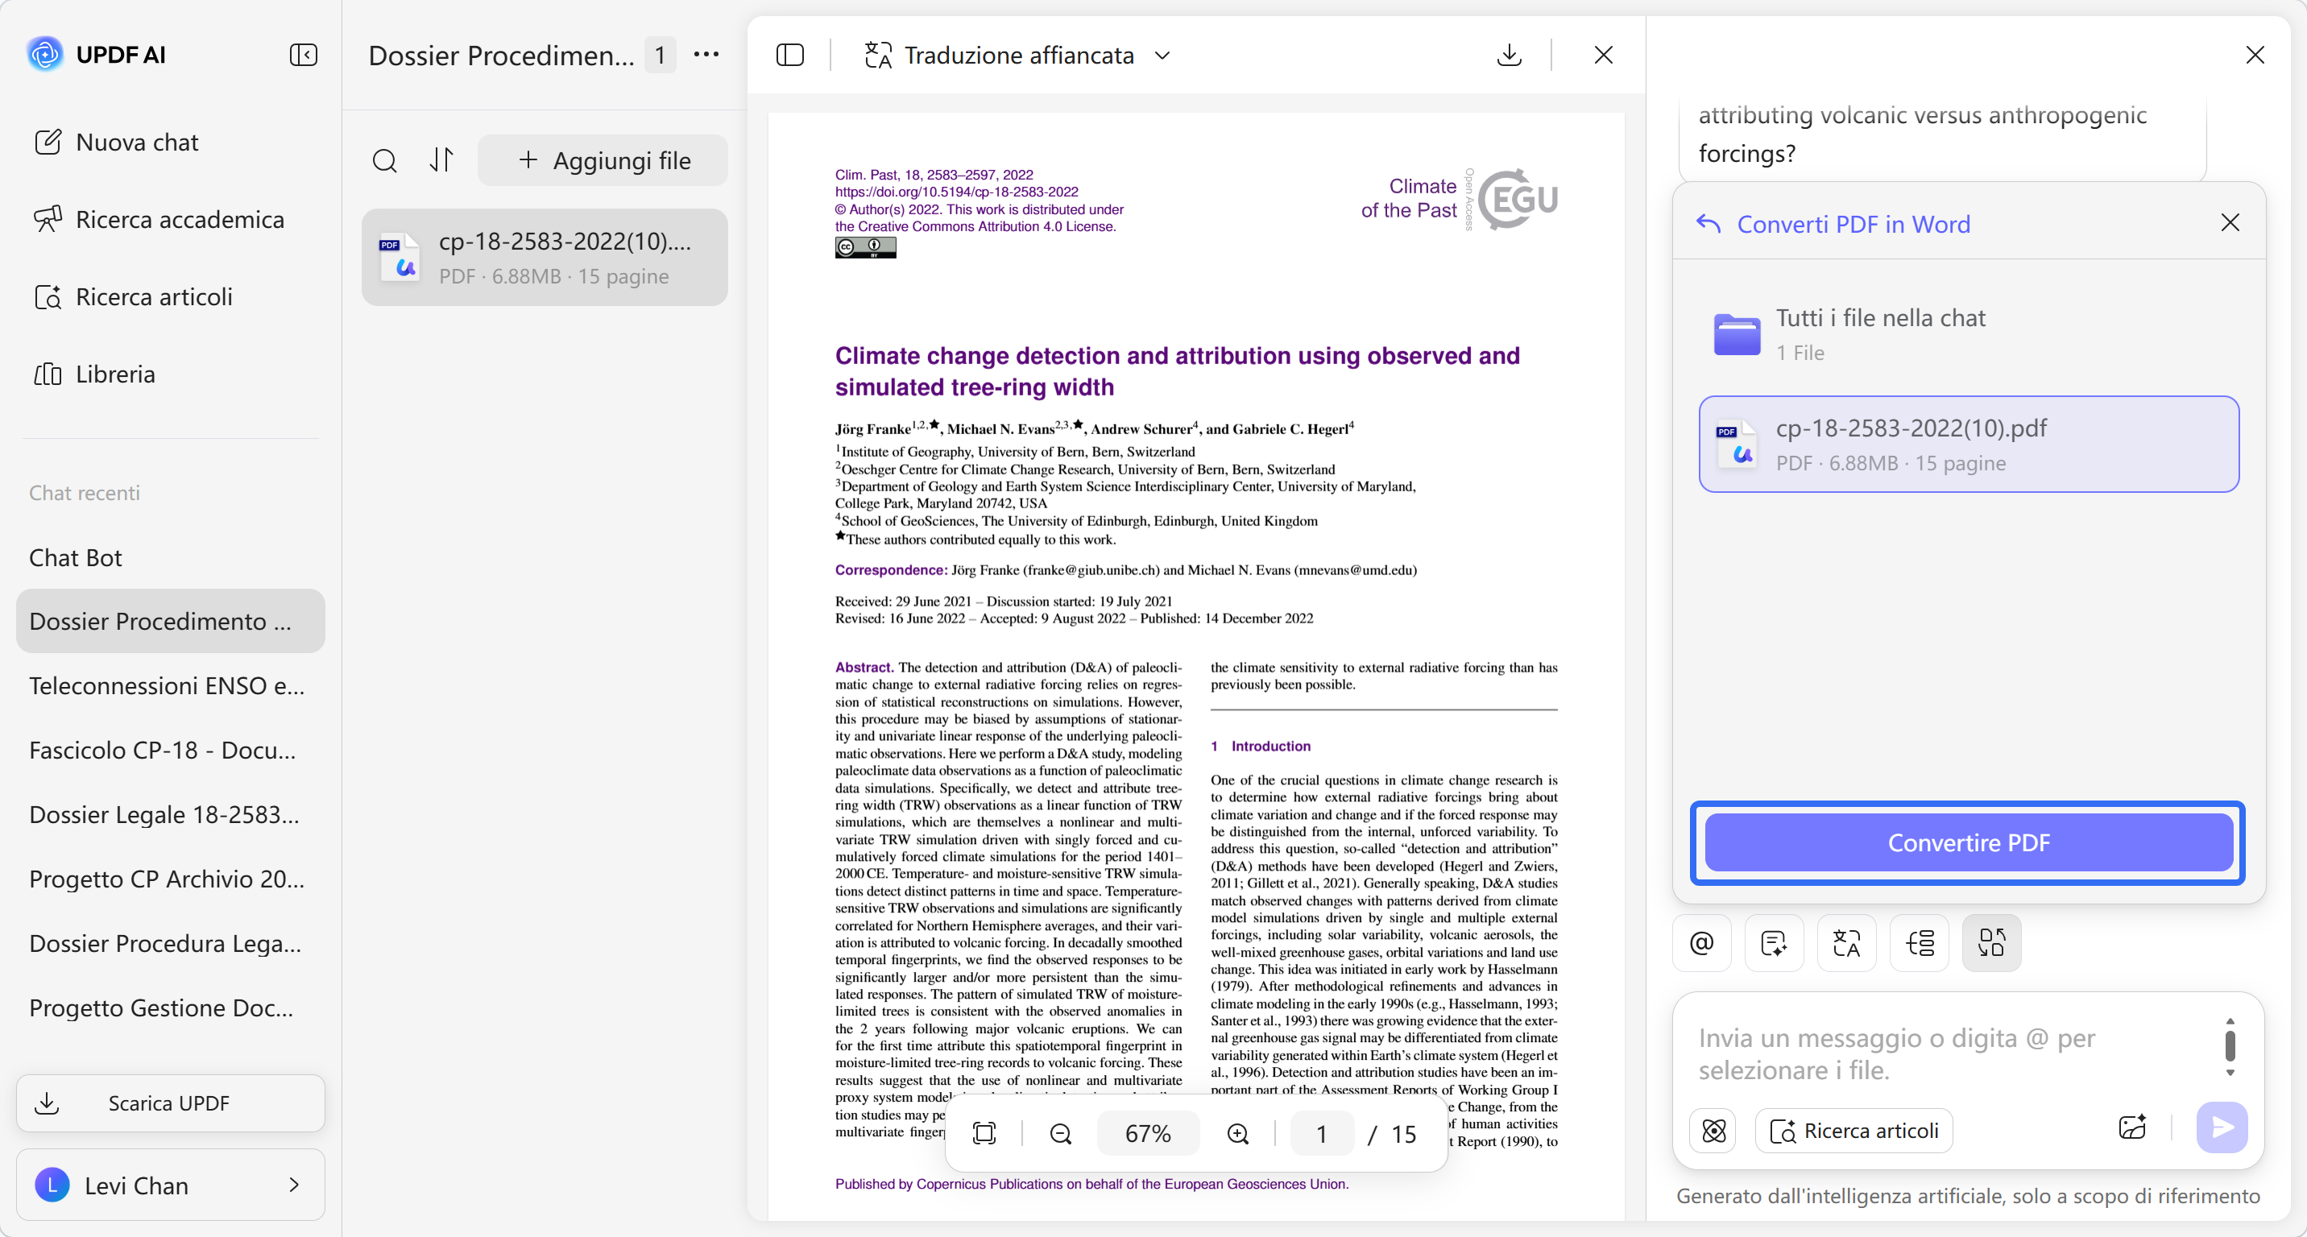Attach an image to the message
The image size is (2307, 1237).
click(2132, 1127)
